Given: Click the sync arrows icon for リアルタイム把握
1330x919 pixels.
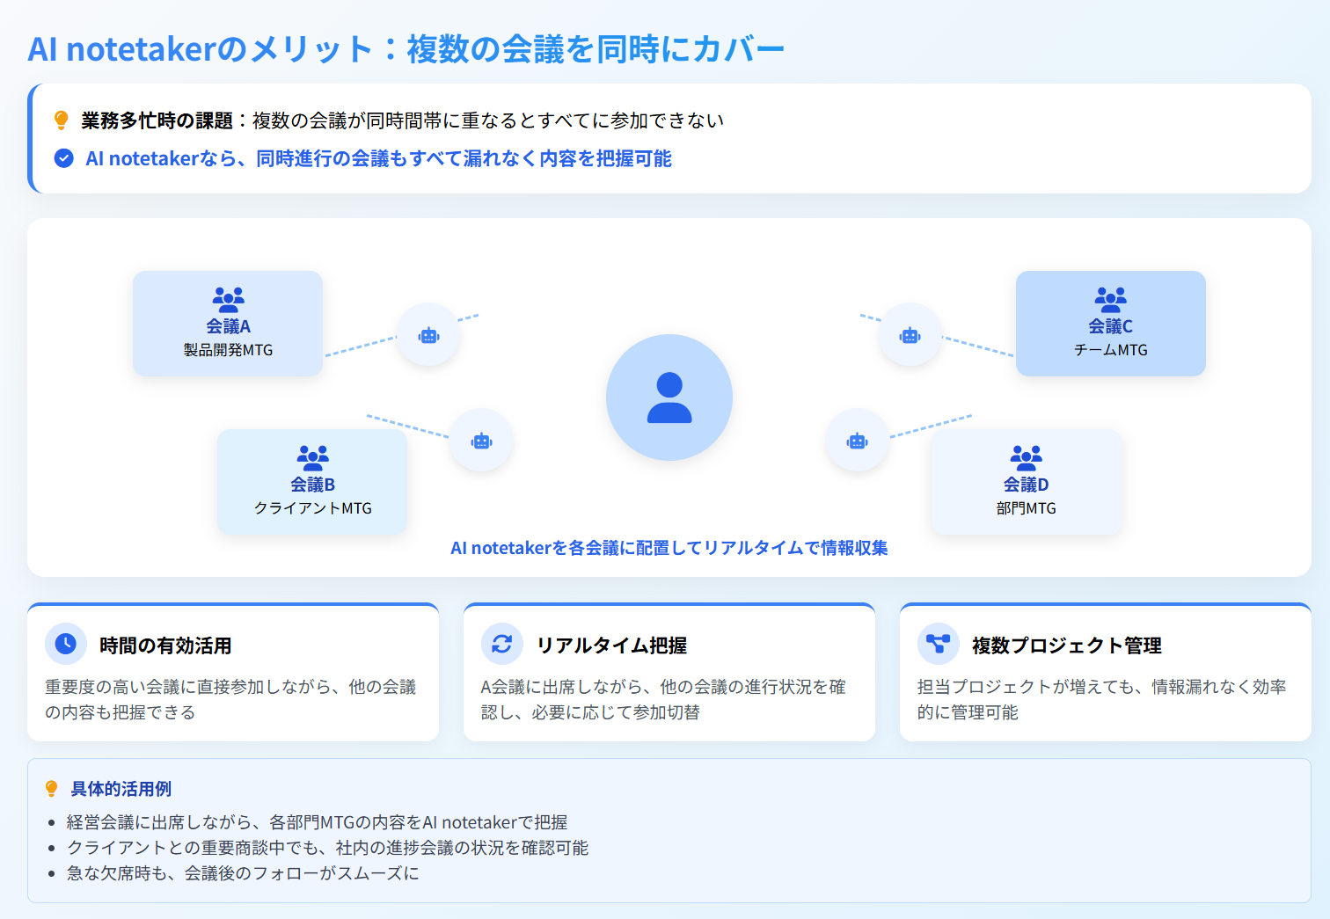Looking at the screenshot, I should (501, 644).
